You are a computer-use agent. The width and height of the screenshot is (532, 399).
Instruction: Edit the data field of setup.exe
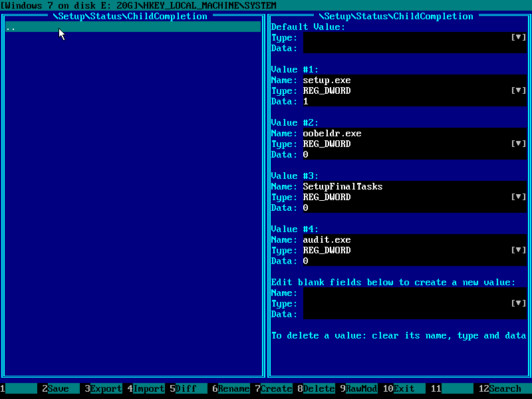pos(414,101)
